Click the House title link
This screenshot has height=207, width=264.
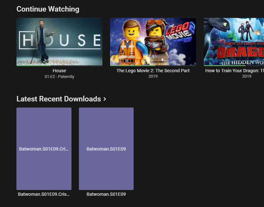point(59,71)
